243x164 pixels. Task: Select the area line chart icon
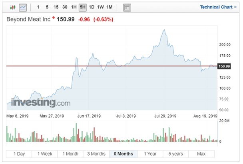click(x=23, y=7)
